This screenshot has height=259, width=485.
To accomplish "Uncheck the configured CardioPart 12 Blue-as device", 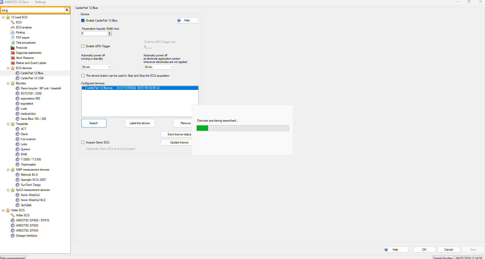I will click(84, 88).
